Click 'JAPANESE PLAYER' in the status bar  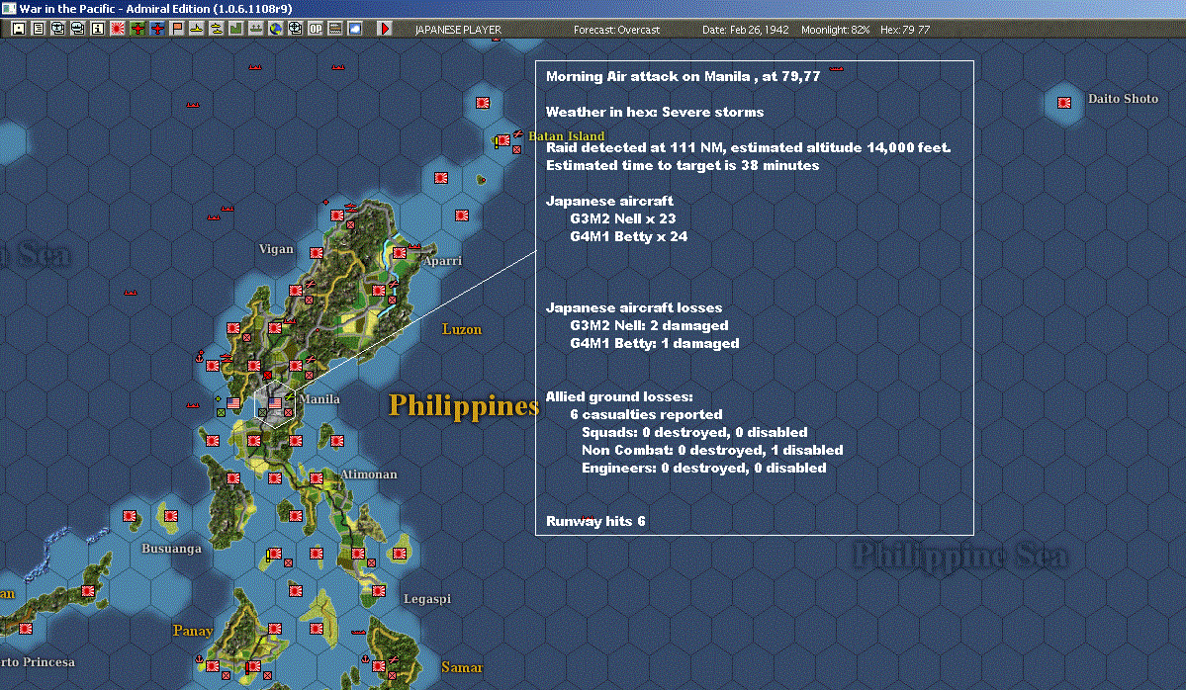(458, 30)
